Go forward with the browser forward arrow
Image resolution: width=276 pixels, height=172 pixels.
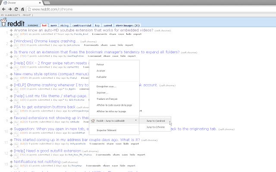(10, 9)
